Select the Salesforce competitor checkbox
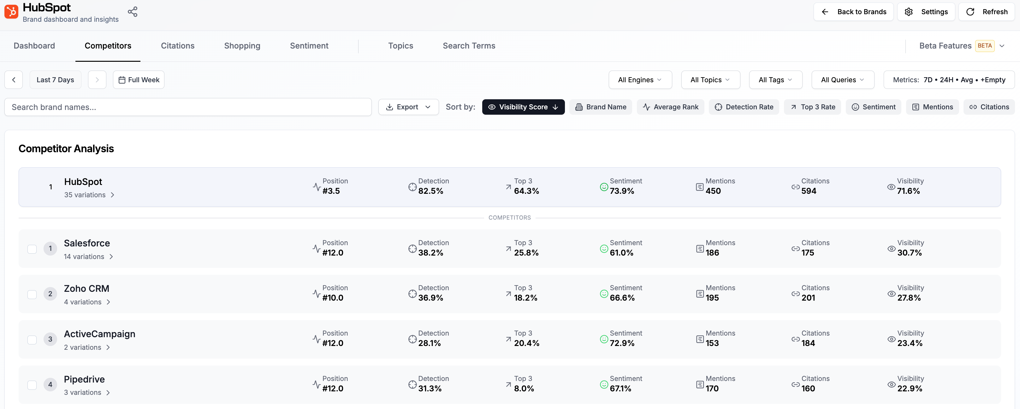The image size is (1020, 409). 32,249
